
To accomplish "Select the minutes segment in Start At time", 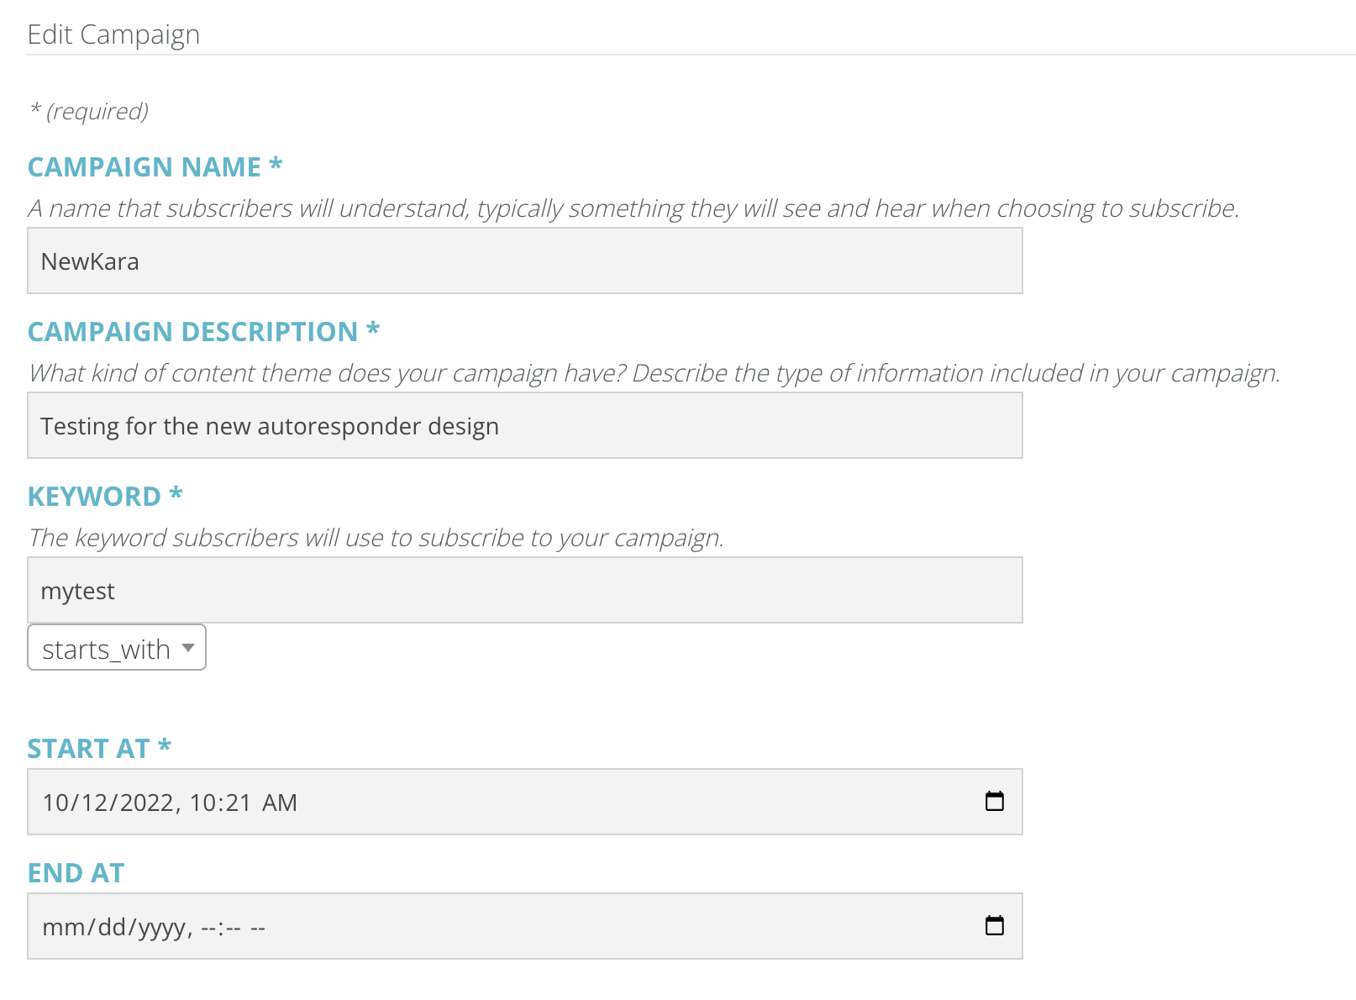I will pyautogui.click(x=239, y=803).
